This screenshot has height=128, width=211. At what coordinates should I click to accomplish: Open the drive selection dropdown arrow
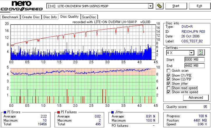[150, 6]
